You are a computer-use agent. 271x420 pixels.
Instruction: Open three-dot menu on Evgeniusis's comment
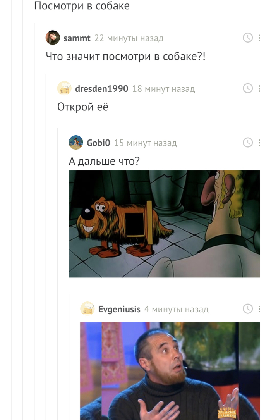[x=259, y=309]
